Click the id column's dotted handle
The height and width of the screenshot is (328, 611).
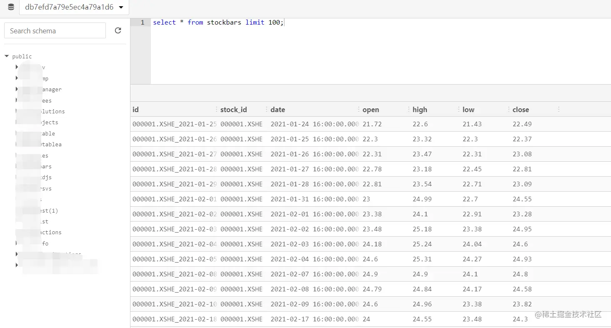(216, 109)
